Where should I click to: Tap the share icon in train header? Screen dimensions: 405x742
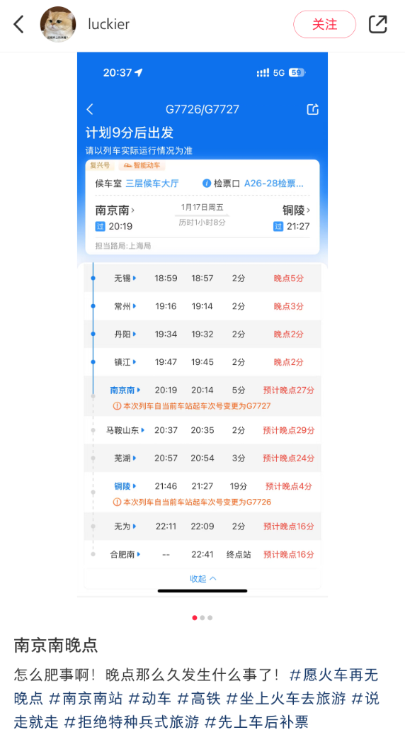313,109
